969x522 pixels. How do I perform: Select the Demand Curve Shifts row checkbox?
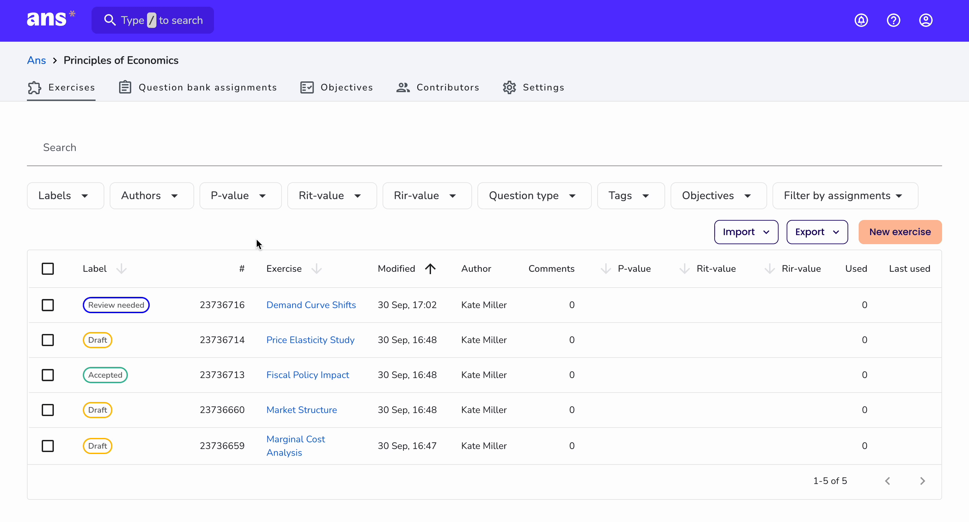tap(48, 305)
